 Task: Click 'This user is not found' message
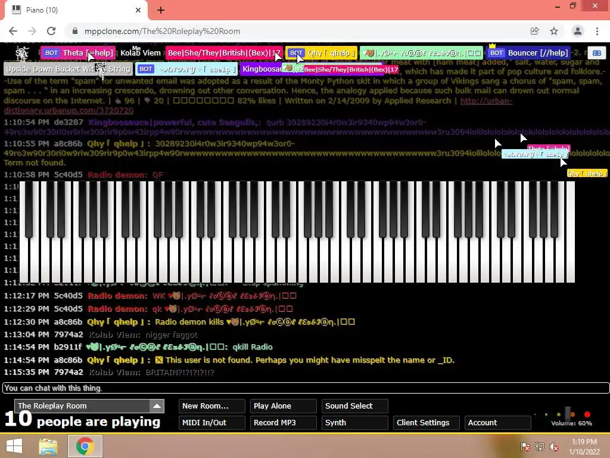point(309,360)
